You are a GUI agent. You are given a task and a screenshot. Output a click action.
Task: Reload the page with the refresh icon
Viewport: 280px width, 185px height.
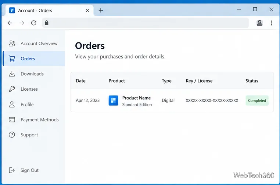tap(33, 23)
